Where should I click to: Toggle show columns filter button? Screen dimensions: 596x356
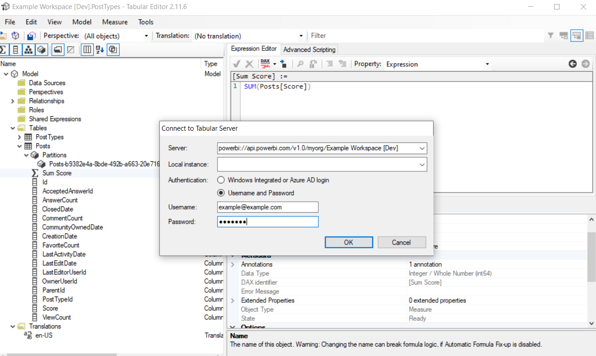pos(15,50)
